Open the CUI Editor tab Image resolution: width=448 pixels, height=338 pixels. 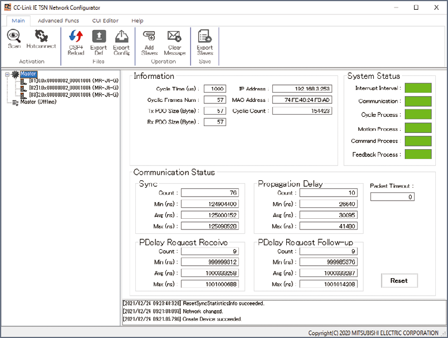point(105,21)
